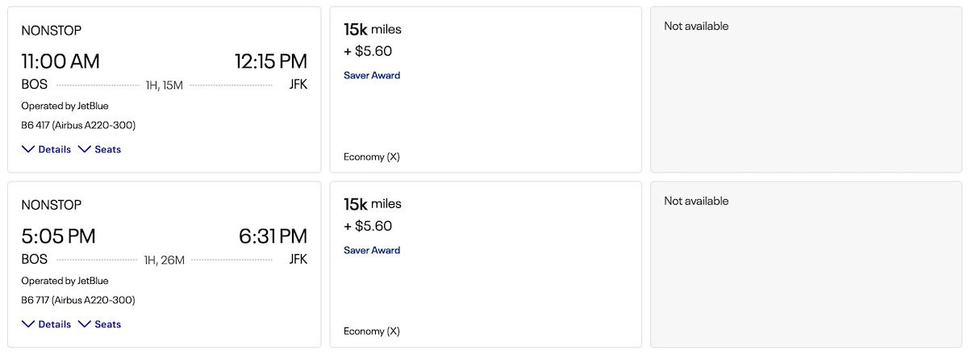
Task: Click flight number B6 717 text
Action: click(78, 301)
